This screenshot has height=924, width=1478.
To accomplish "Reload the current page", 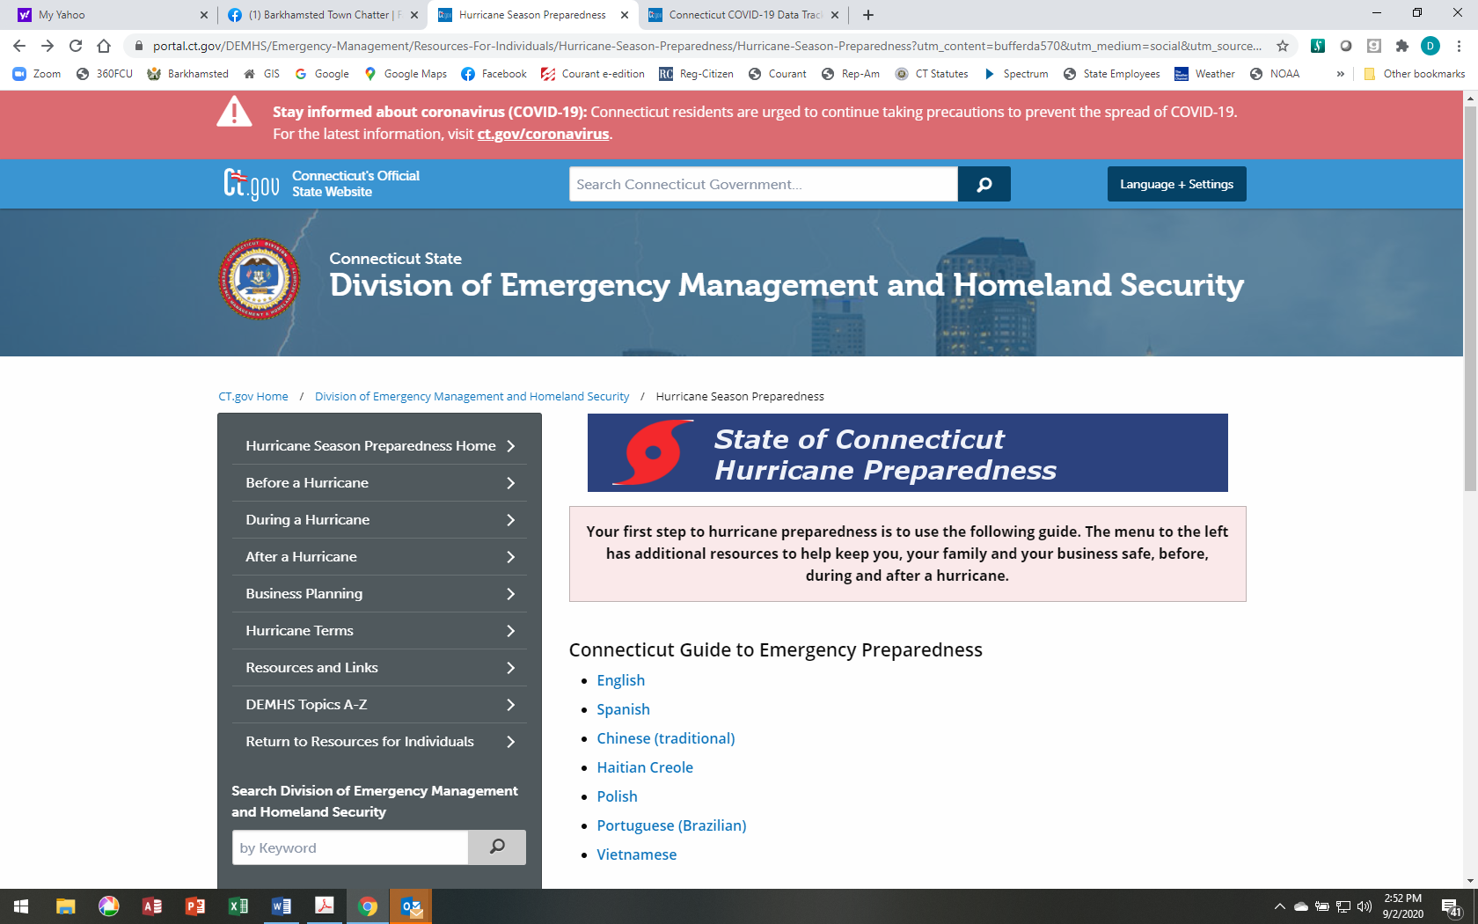I will [x=76, y=46].
